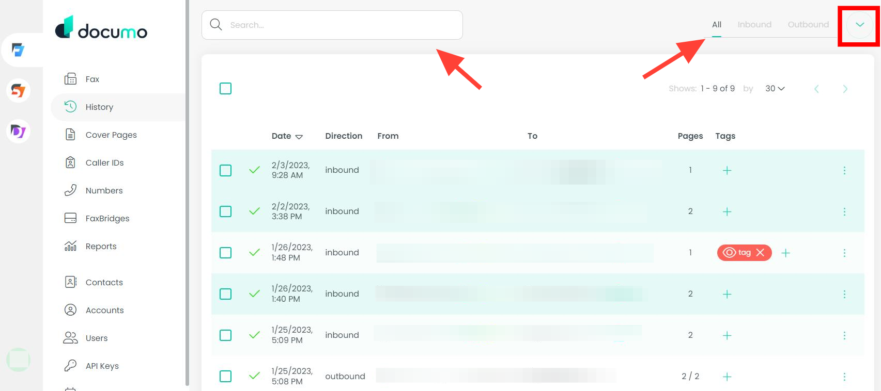
Task: Click the Cover Pages document icon
Action: pyautogui.click(x=70, y=135)
